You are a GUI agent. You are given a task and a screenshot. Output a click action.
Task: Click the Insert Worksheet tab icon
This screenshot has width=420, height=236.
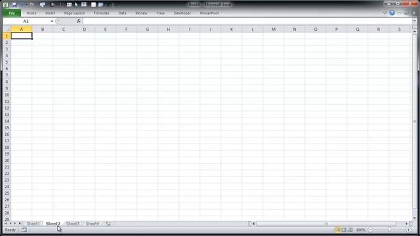point(108,224)
